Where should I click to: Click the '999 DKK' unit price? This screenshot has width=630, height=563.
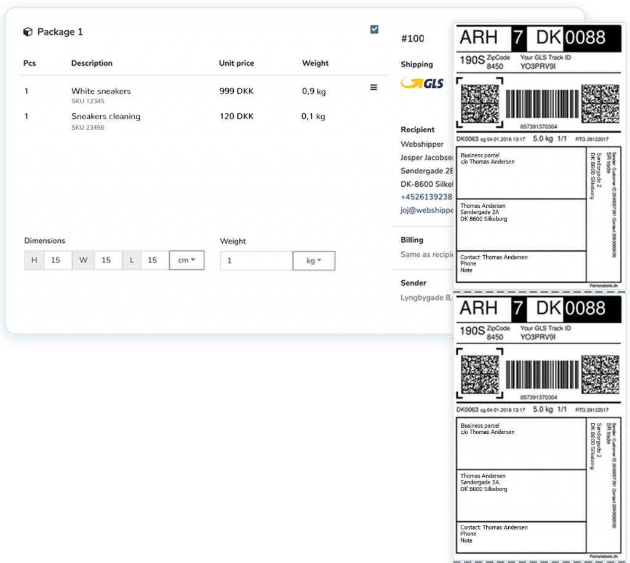coord(236,91)
